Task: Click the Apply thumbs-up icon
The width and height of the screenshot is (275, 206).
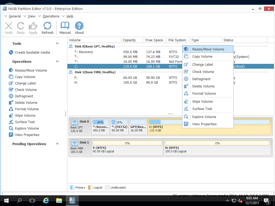Action: point(33,26)
